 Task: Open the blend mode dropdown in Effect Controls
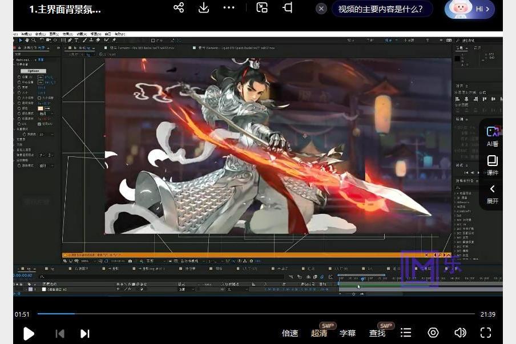pos(46,114)
